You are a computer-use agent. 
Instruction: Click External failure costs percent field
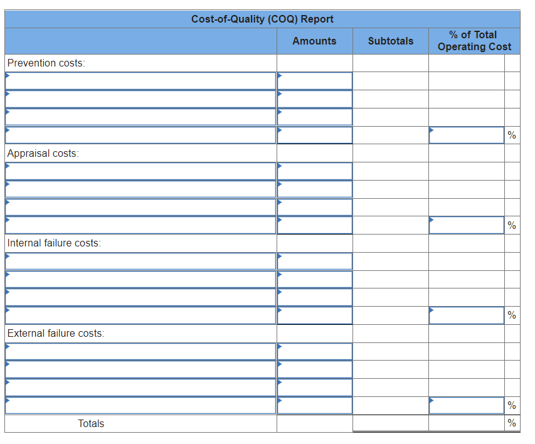click(x=467, y=406)
